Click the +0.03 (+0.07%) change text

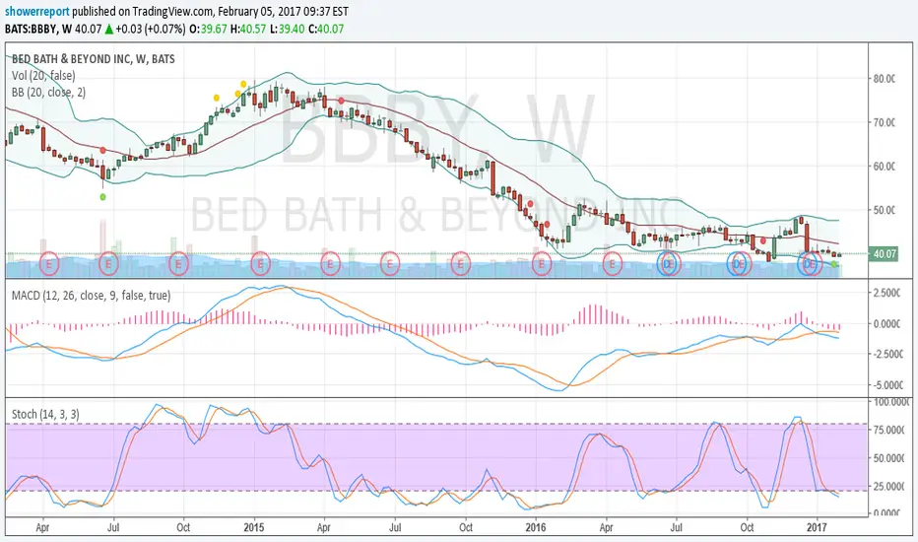click(151, 29)
